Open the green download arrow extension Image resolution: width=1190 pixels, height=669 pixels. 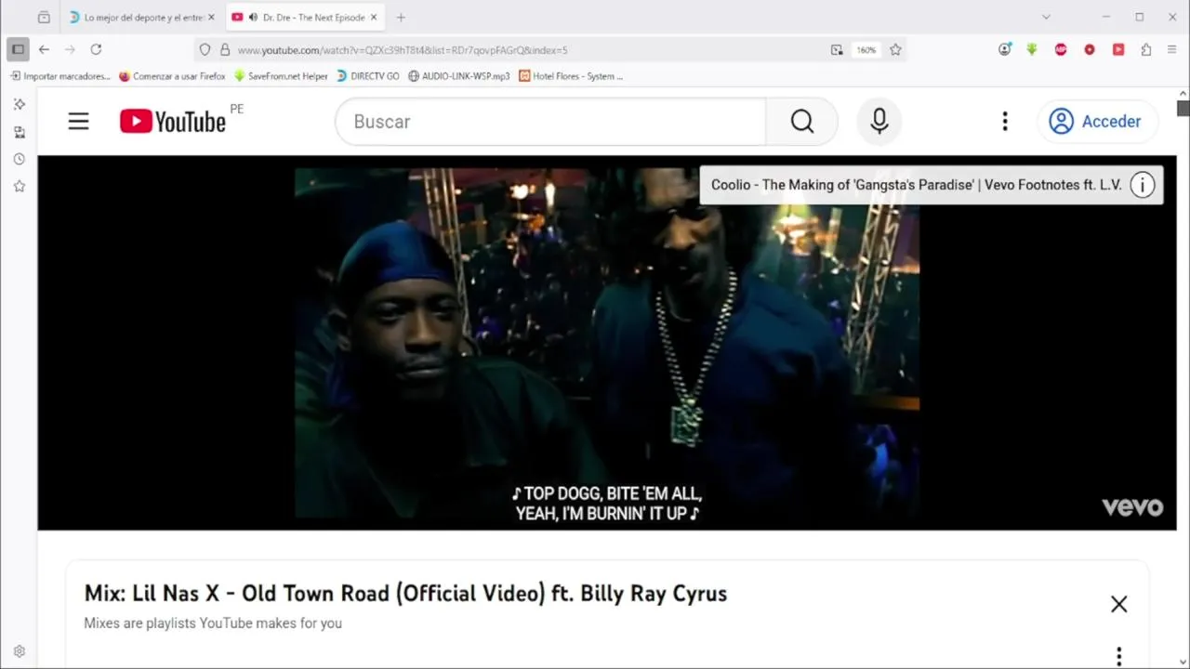(x=1032, y=49)
